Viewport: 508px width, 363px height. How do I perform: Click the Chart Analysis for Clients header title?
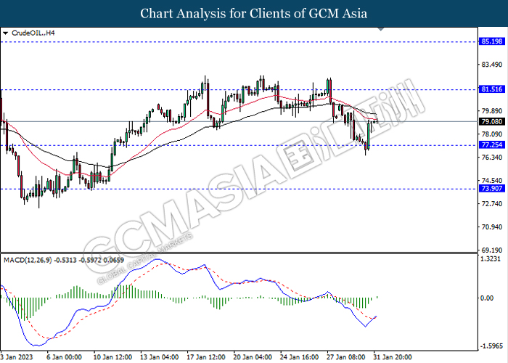(254, 14)
